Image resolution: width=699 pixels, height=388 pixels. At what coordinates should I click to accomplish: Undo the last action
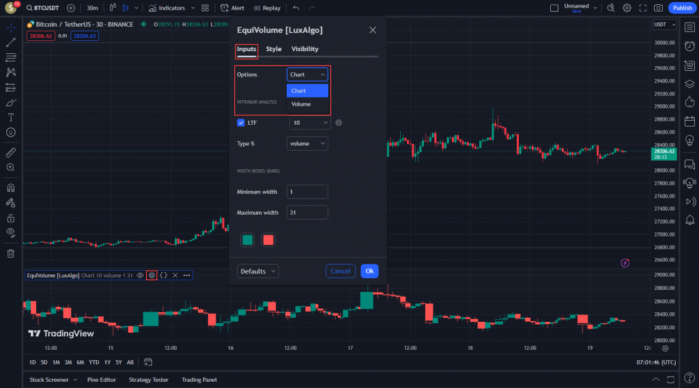tap(296, 8)
